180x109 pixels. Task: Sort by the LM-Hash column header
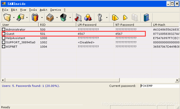pyautogui.click(x=165, y=25)
